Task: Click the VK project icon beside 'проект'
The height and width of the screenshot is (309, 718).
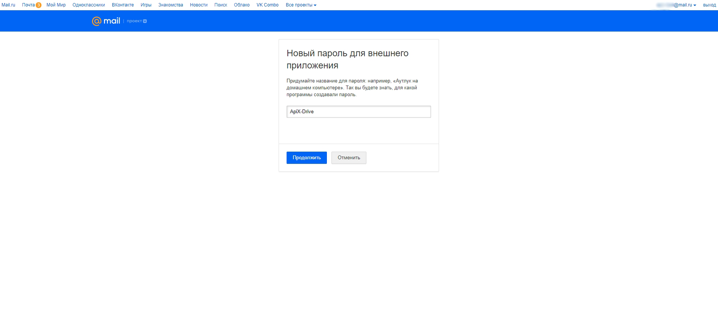Action: pos(145,21)
